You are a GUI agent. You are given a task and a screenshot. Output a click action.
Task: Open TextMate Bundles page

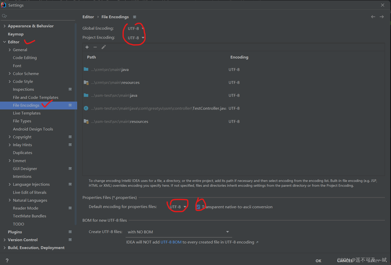pos(29,216)
